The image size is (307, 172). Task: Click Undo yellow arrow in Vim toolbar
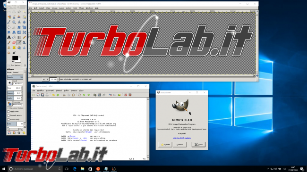pyautogui.click(x=53, y=95)
